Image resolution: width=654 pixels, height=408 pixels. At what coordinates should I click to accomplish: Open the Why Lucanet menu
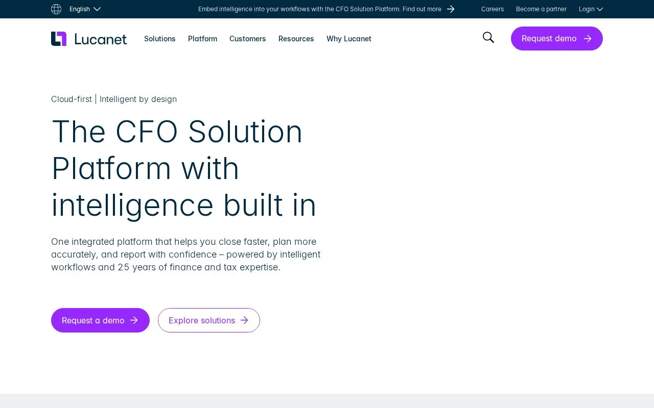(349, 39)
